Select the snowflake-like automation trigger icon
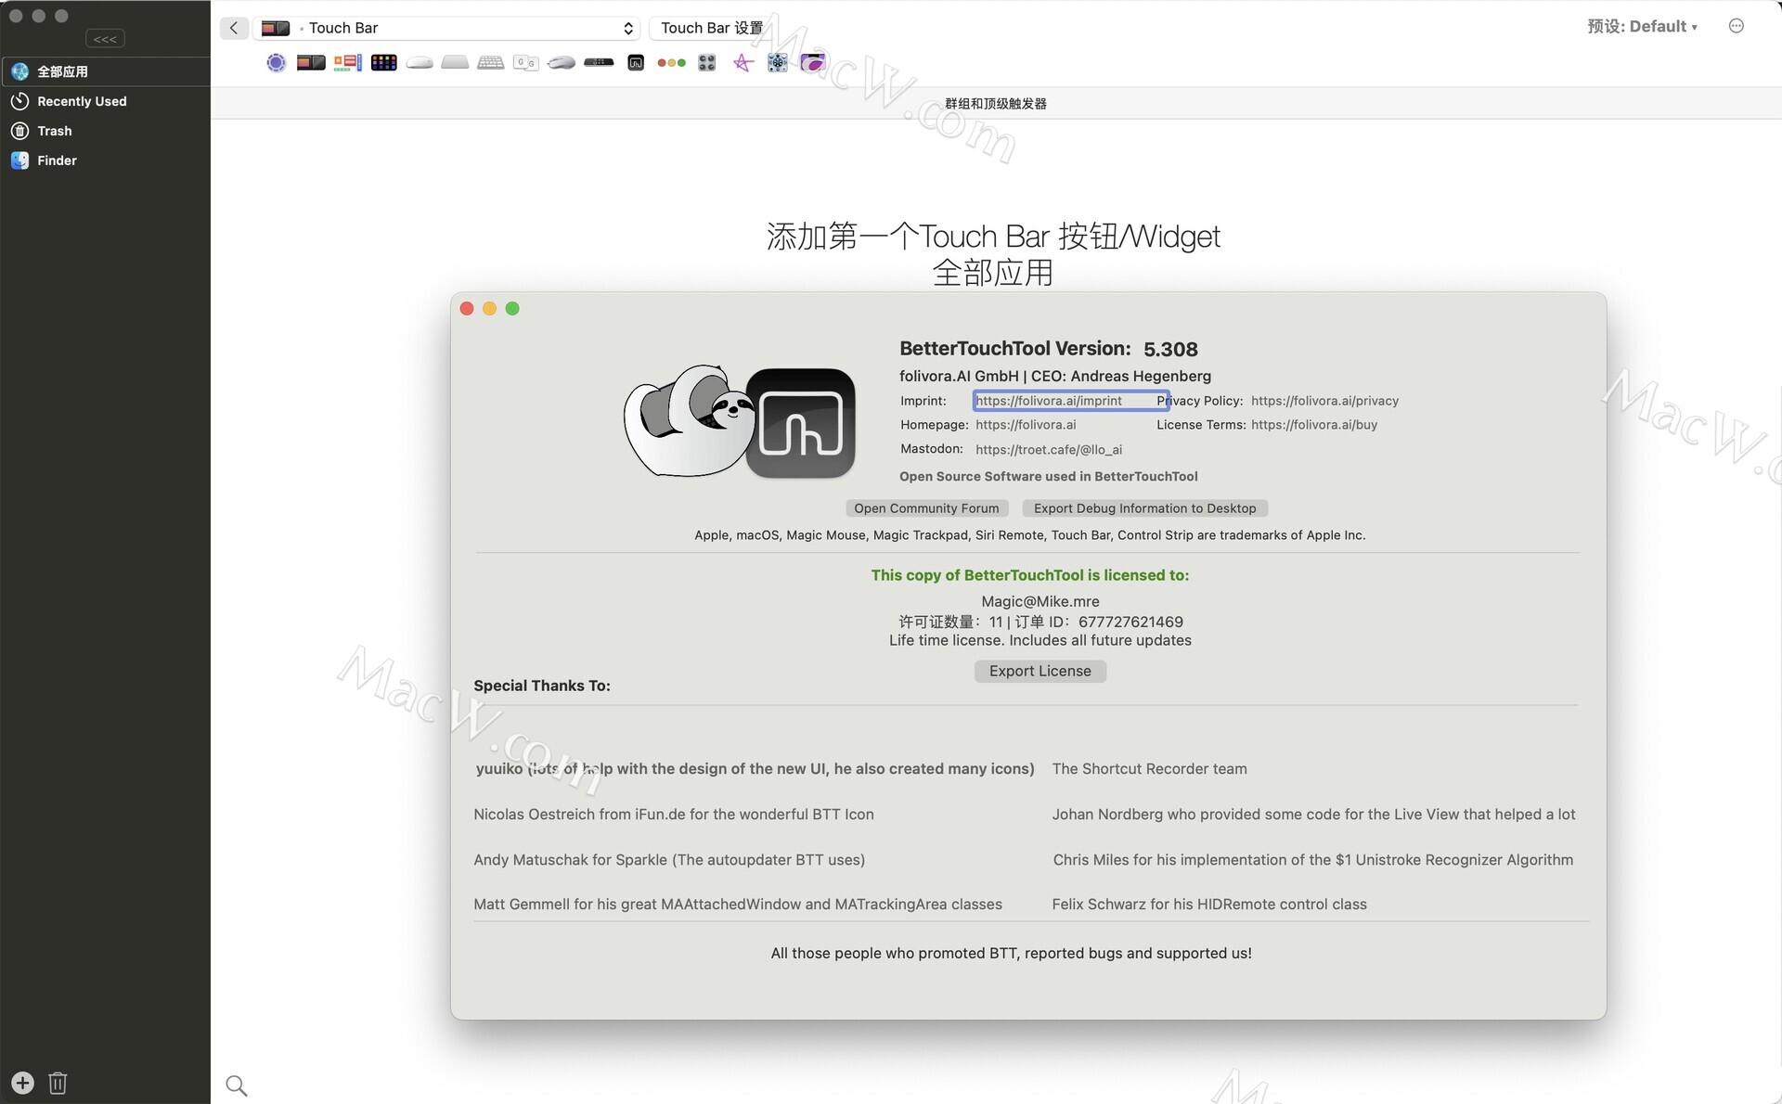This screenshot has height=1104, width=1782. tap(778, 62)
